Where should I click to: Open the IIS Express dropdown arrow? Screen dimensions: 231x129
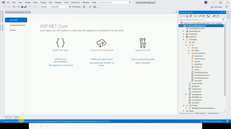[x=82, y=7]
